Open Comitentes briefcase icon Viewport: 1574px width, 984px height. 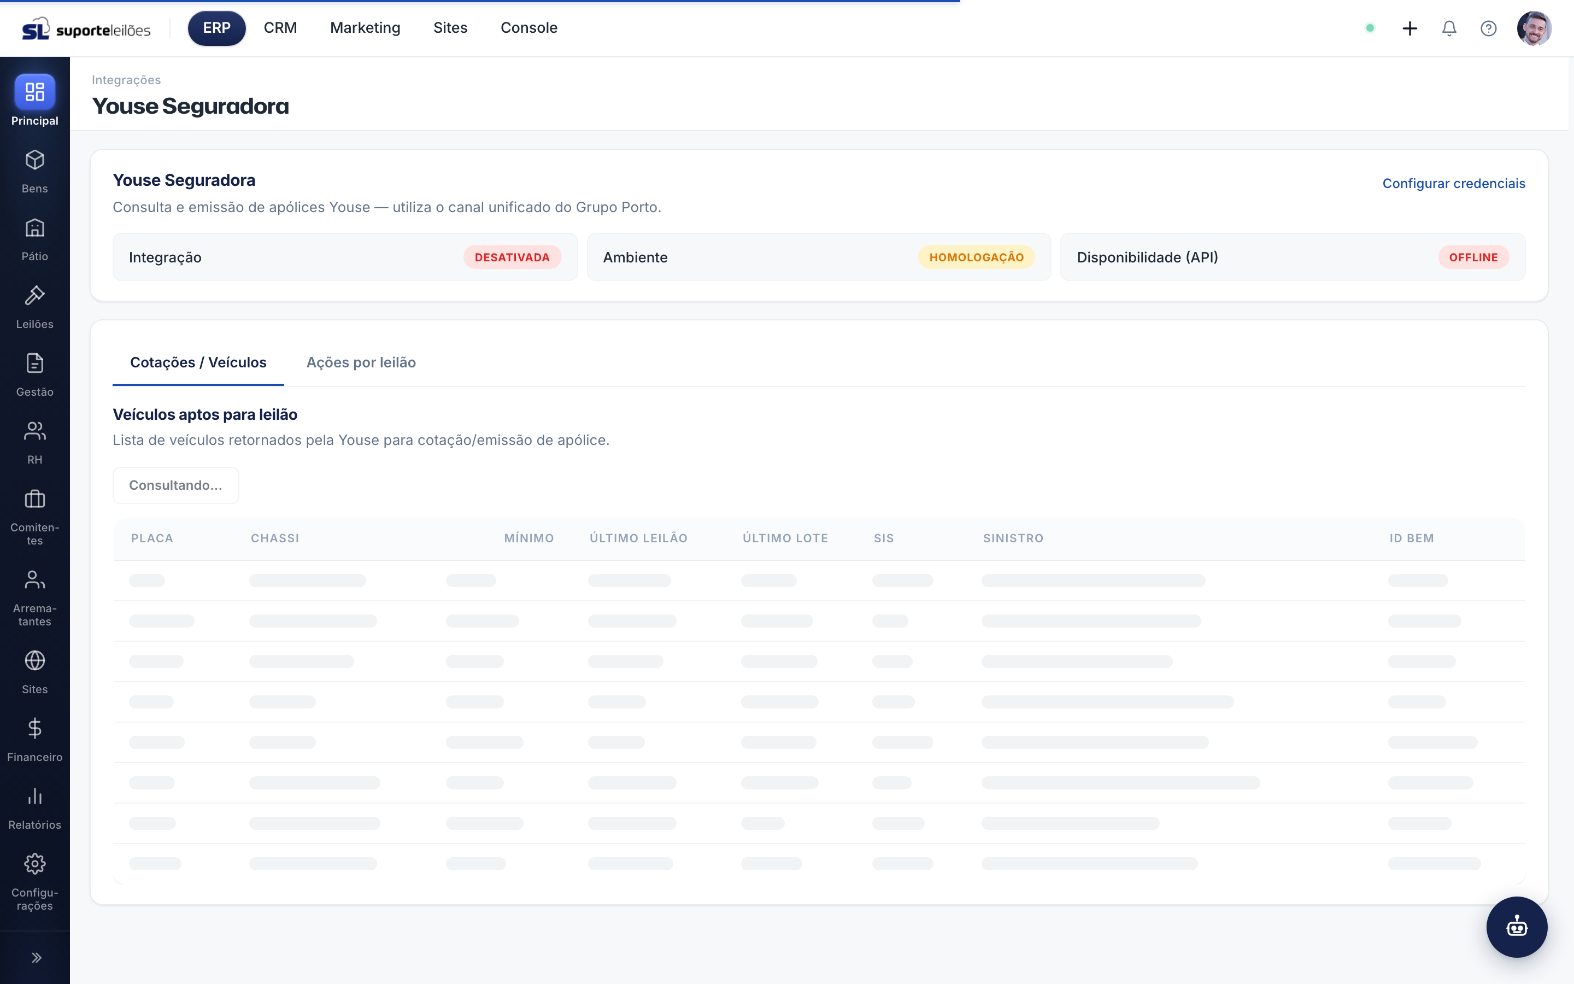[34, 499]
